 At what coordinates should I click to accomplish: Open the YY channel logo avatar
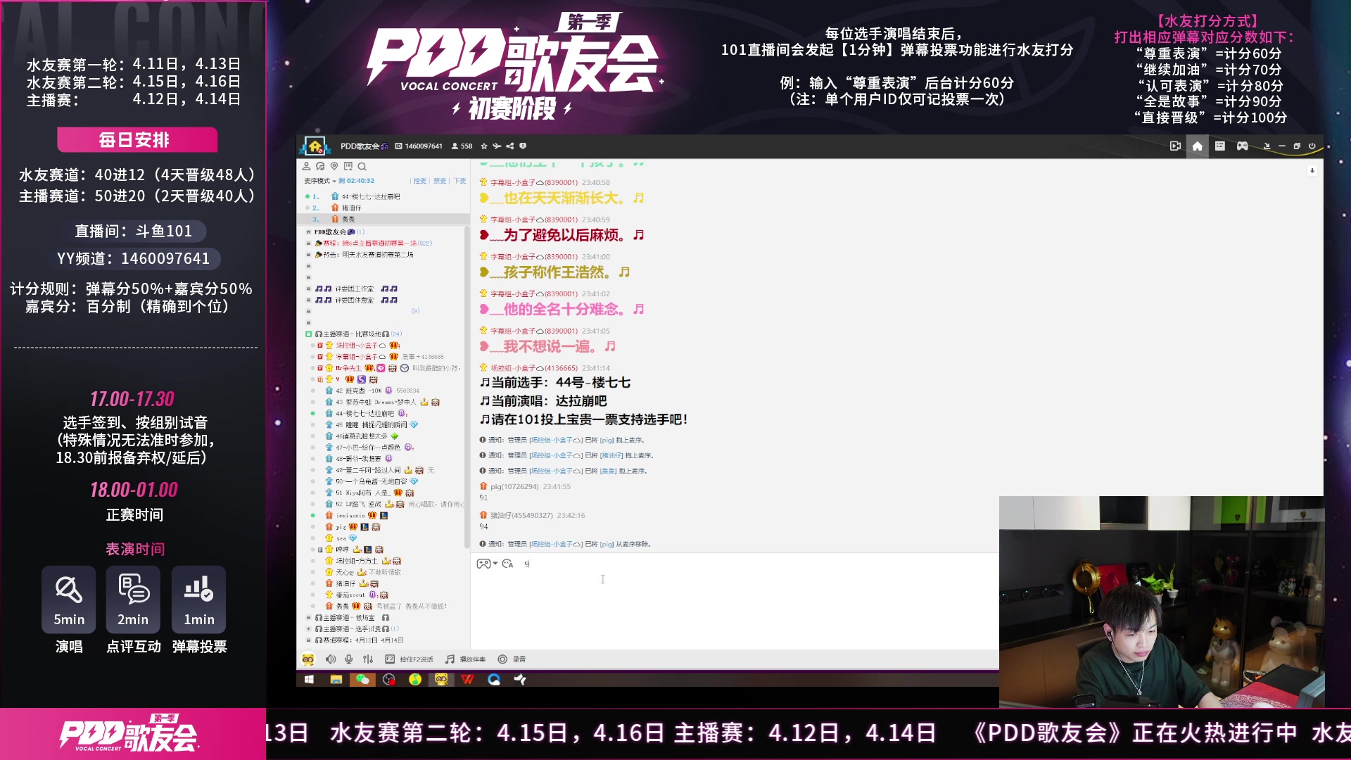tap(315, 146)
